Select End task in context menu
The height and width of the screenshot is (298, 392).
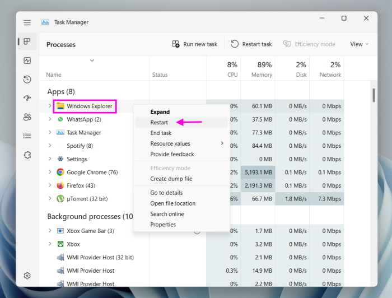[x=161, y=133]
